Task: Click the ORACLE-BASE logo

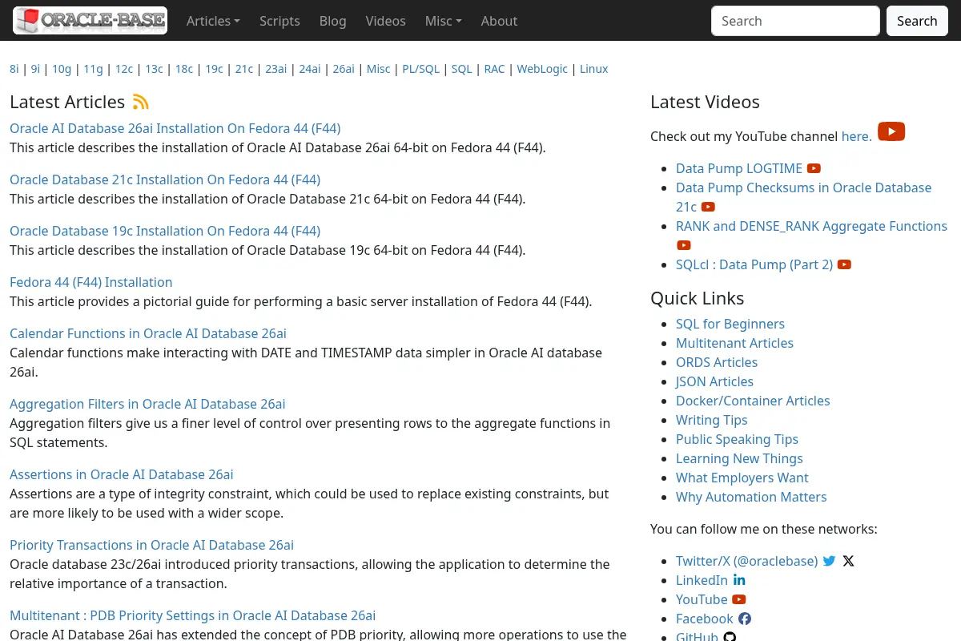Action: [90, 20]
